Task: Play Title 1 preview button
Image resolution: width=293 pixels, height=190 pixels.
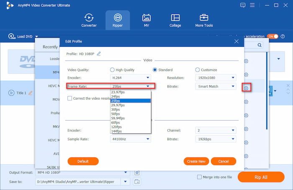Action: click(11, 93)
